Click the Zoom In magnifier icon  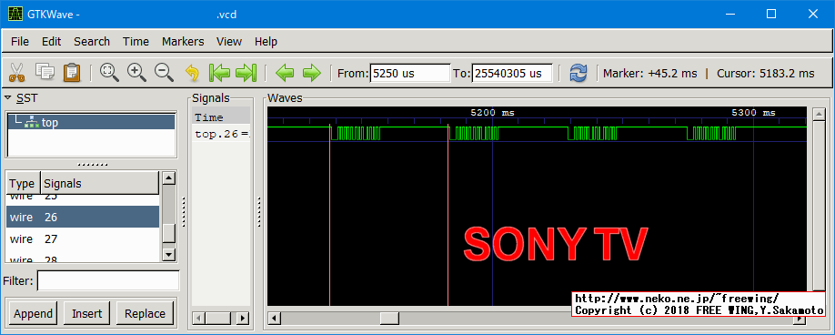[x=136, y=73]
